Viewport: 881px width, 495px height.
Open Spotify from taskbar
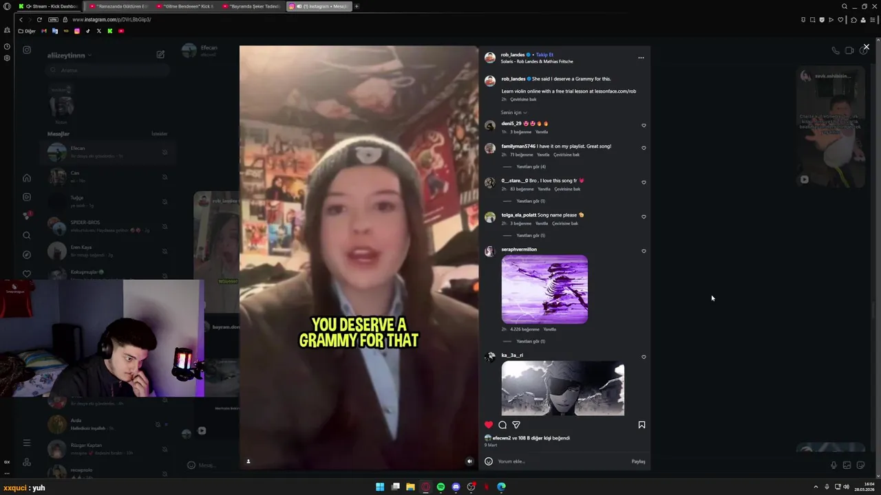440,487
